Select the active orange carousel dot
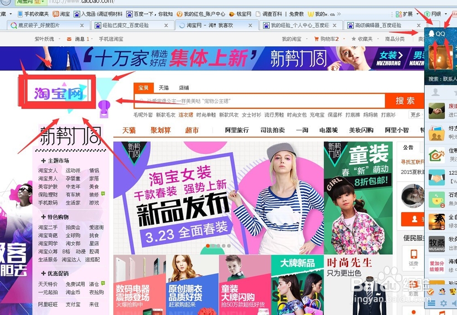Viewport: 457px width, 315px height. [x=208, y=246]
